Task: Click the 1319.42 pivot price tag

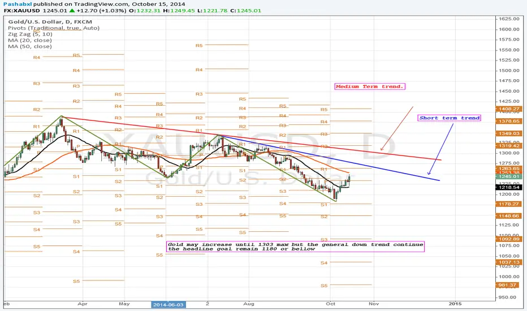Action: 509,145
